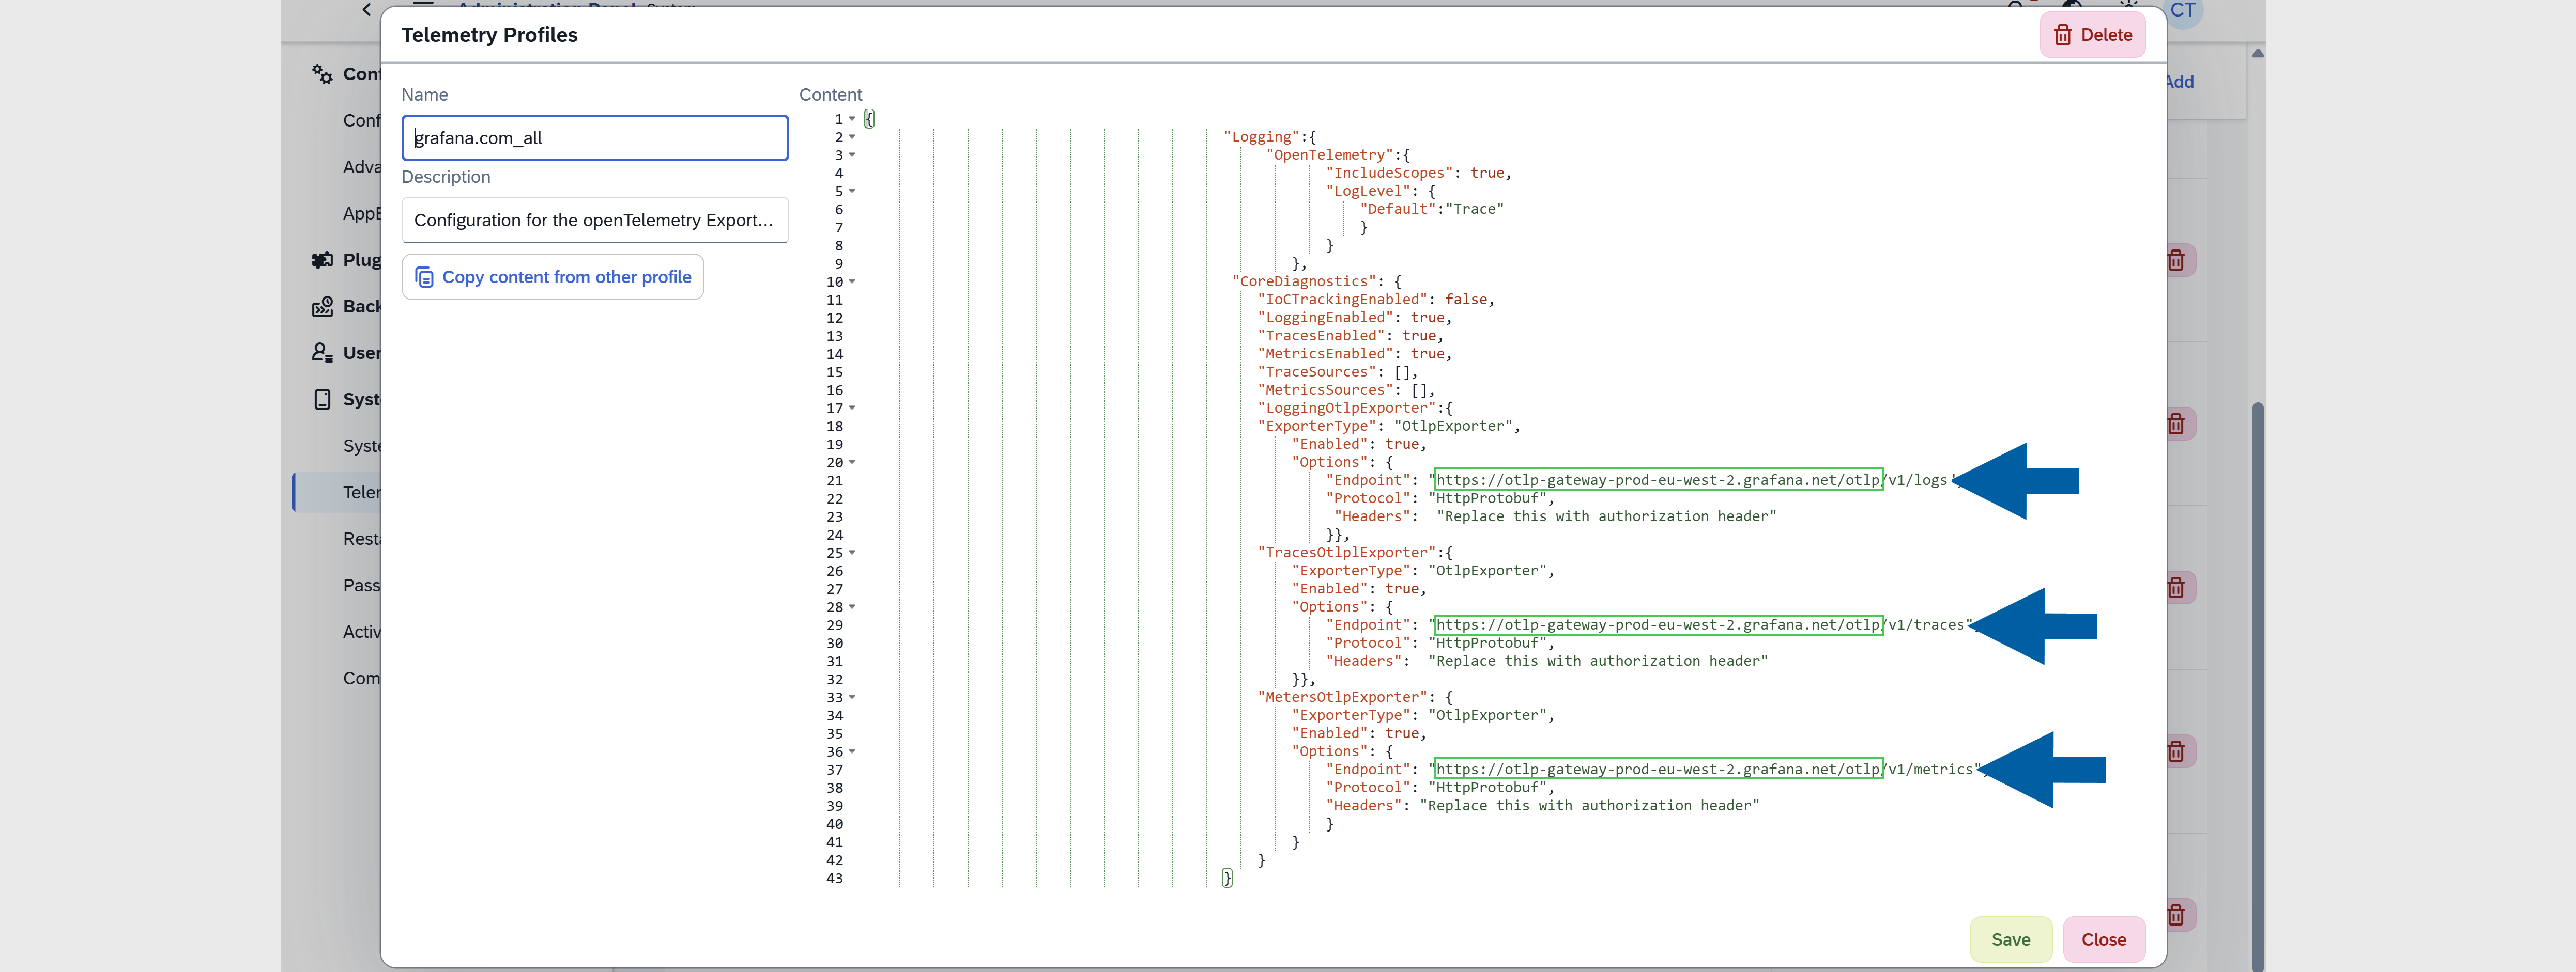Collapse the LogLevel block at line 5
Image resolution: width=2576 pixels, height=972 pixels.
click(852, 191)
